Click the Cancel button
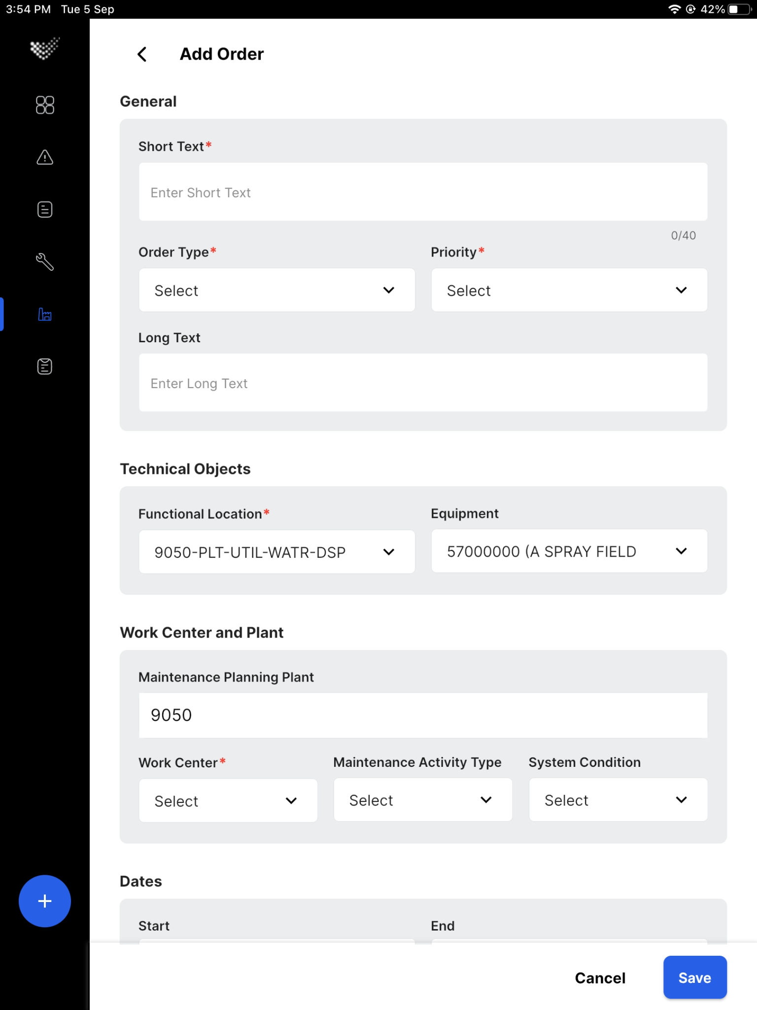757x1010 pixels. [x=600, y=977]
